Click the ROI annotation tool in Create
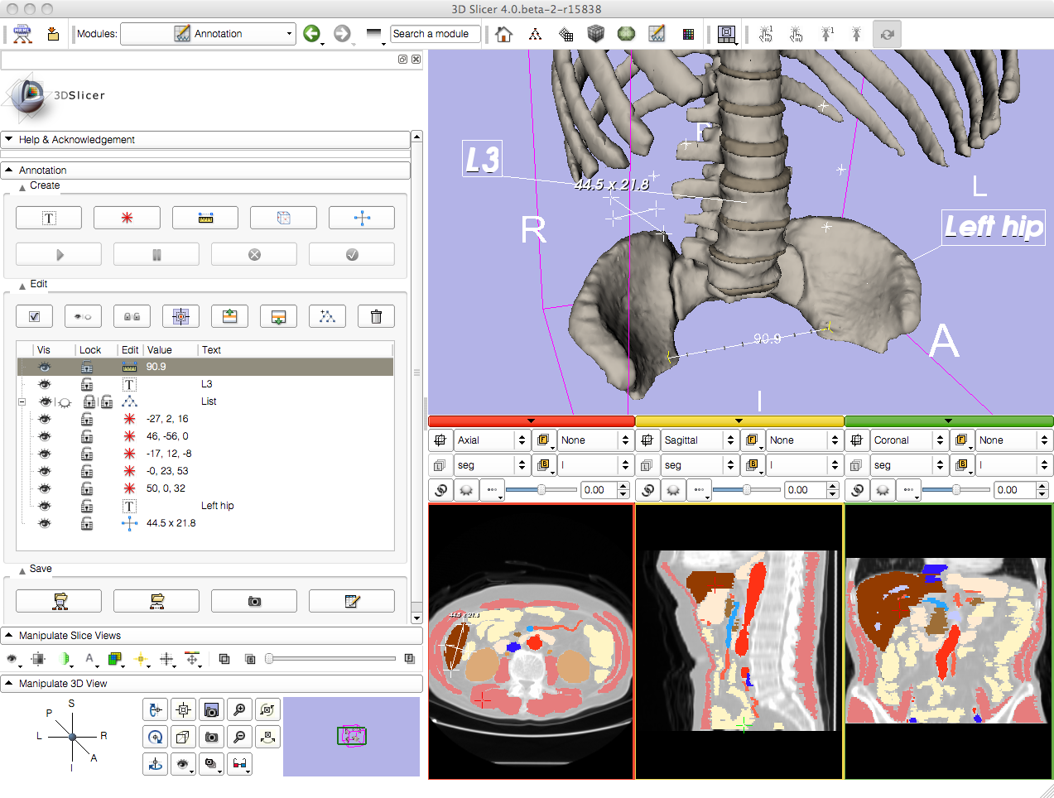 point(283,218)
